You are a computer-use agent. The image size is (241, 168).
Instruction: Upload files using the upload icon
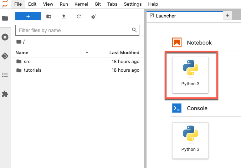pyautogui.click(x=64, y=16)
